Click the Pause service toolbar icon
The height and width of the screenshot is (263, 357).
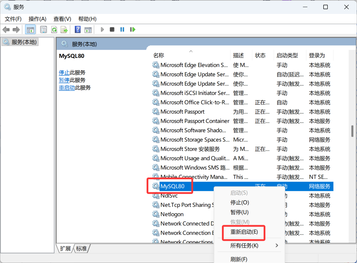click(122, 30)
